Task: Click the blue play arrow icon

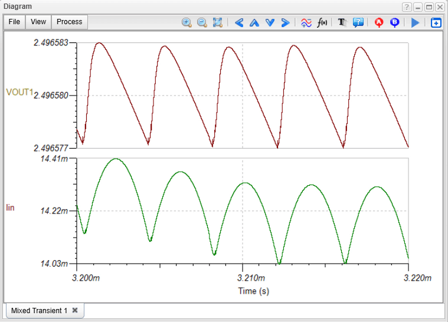Action: tap(415, 22)
